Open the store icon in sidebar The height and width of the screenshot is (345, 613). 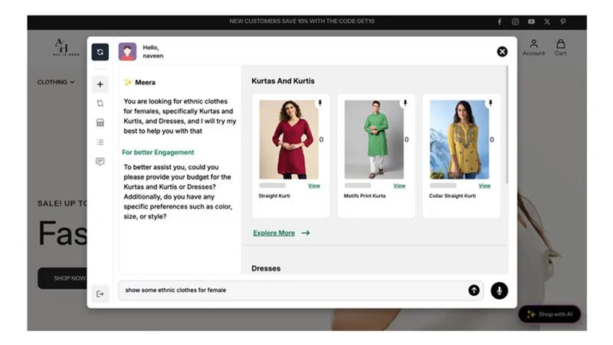100,123
